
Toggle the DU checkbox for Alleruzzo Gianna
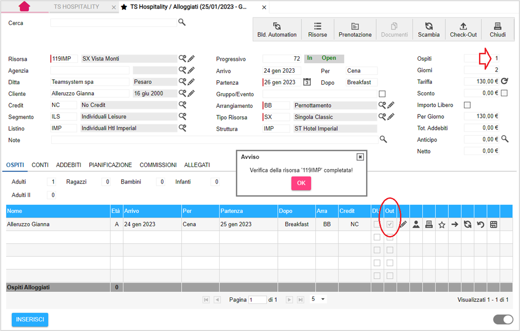point(377,224)
